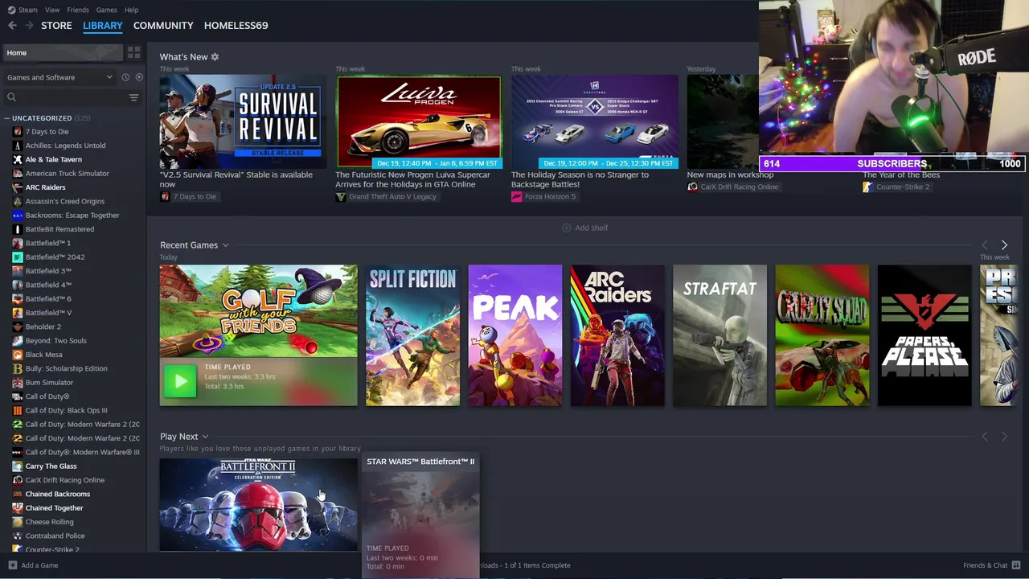Select Chained Together in game list

click(x=54, y=508)
